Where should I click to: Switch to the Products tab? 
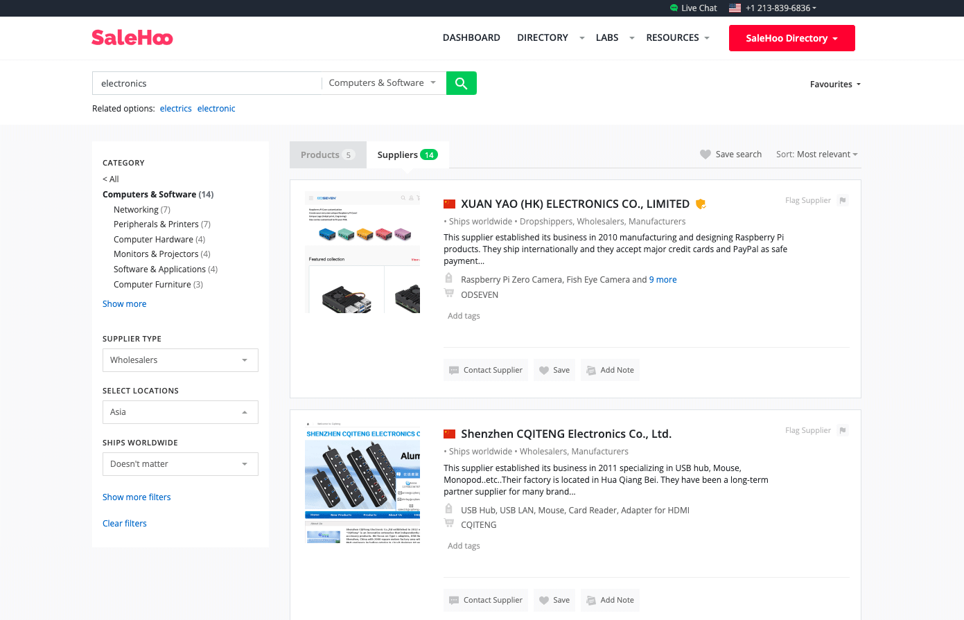(327, 155)
